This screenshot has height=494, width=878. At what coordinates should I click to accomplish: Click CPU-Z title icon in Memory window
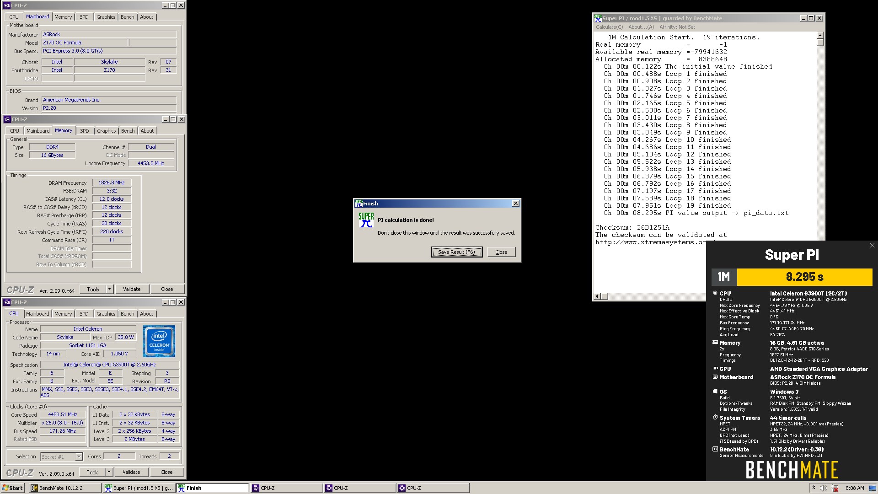(7, 119)
